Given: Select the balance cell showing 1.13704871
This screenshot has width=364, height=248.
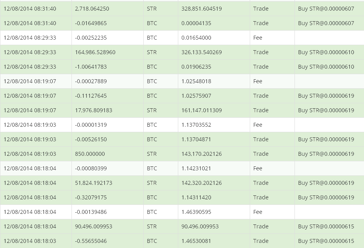Looking at the screenshot, I should [x=196, y=139].
